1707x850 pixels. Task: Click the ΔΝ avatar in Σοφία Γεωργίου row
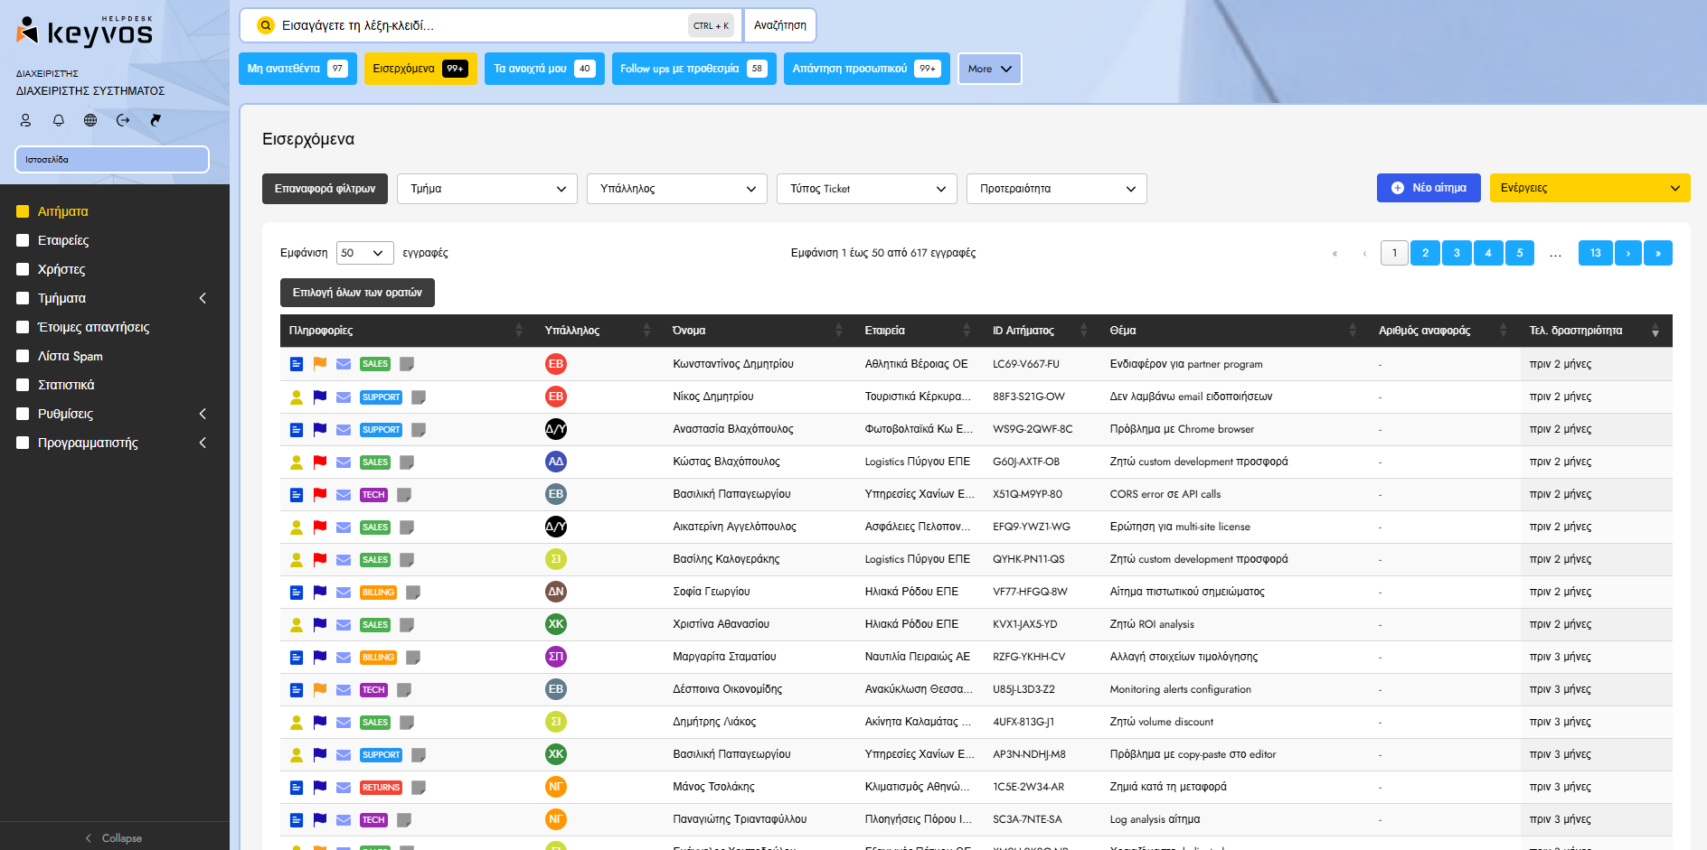tap(556, 592)
